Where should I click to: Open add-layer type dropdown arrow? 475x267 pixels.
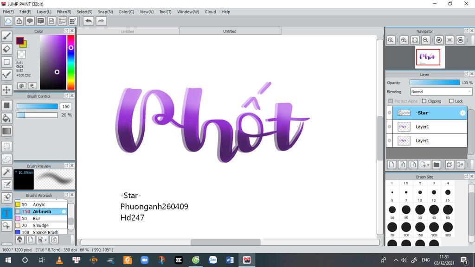428,165
